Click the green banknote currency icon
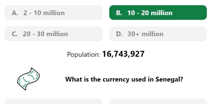 pyautogui.click(x=28, y=79)
